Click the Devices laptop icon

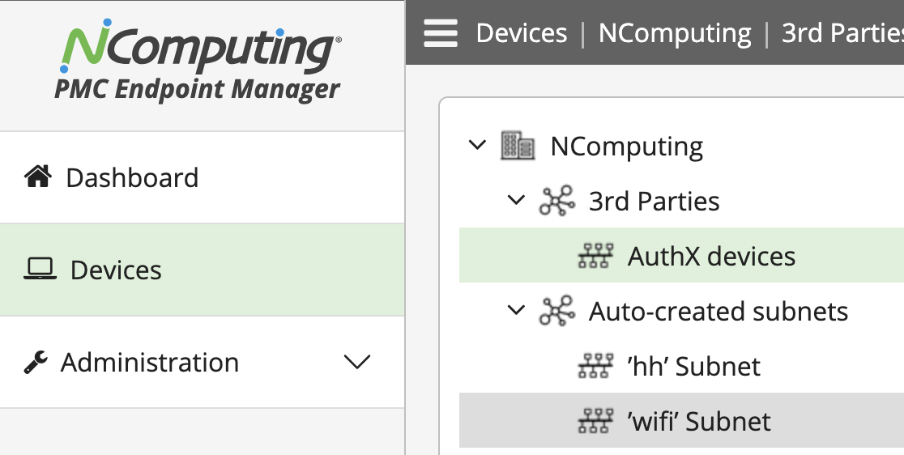coord(40,269)
